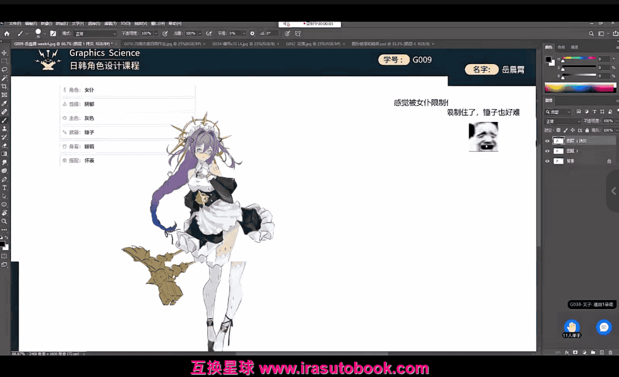The height and width of the screenshot is (377, 619).
Task: Select the Eraser tool
Action: tap(4, 145)
